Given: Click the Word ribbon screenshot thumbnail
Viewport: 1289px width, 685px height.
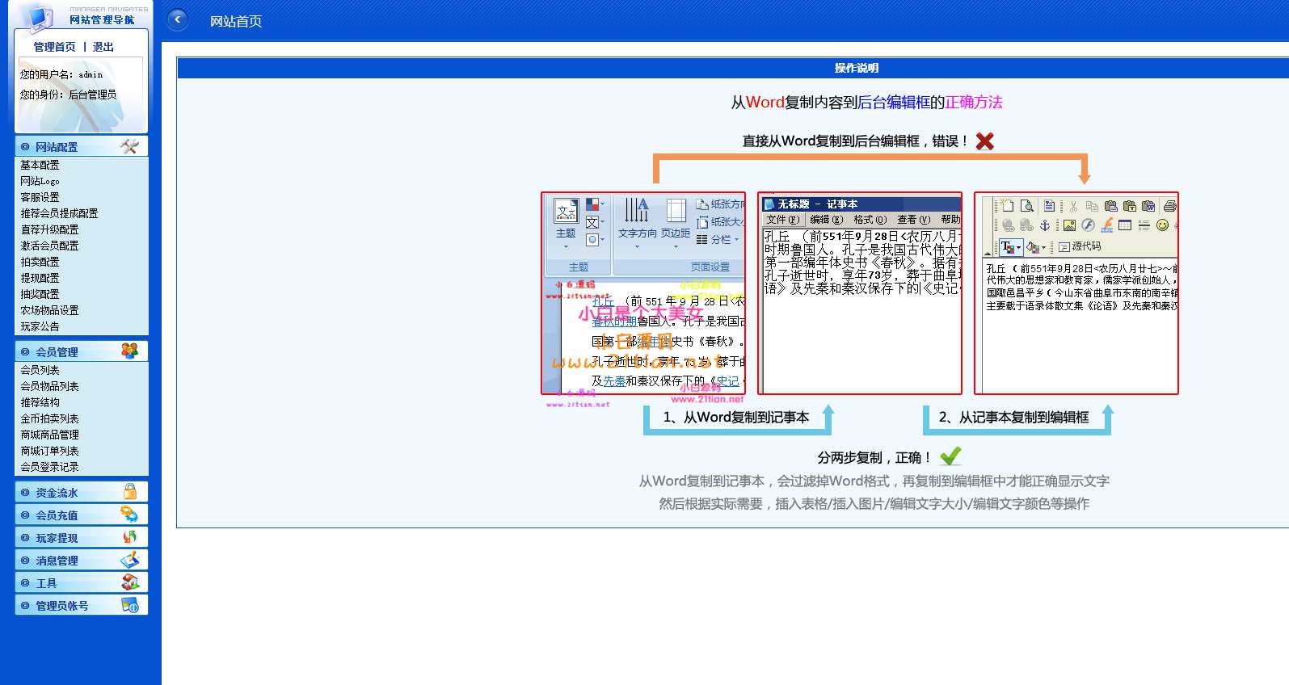Looking at the screenshot, I should coord(643,293).
